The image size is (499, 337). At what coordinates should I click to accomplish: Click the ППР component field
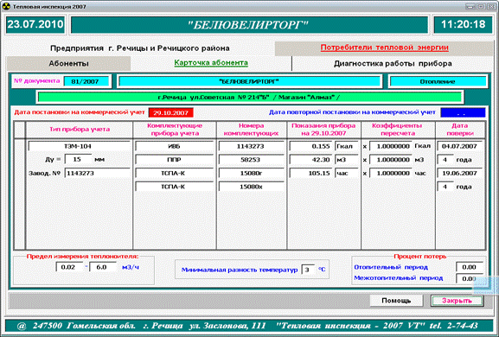coord(174,160)
